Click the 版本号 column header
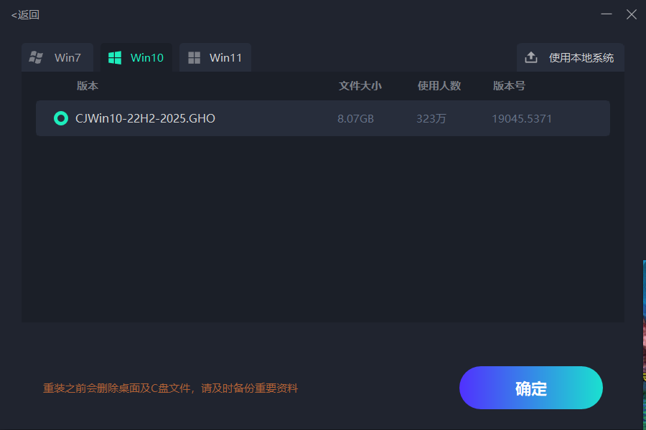 (509, 85)
